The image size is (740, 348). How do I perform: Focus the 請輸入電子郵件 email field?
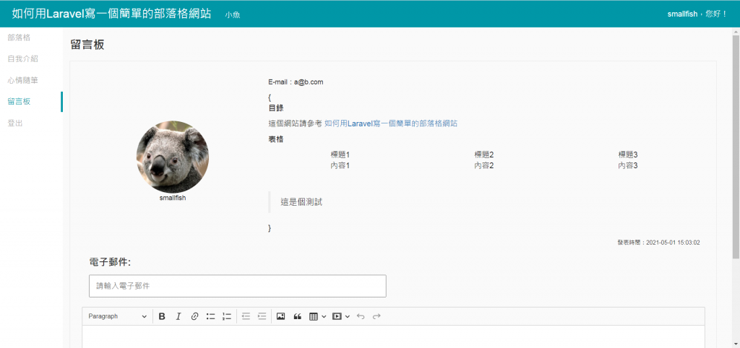tap(237, 286)
